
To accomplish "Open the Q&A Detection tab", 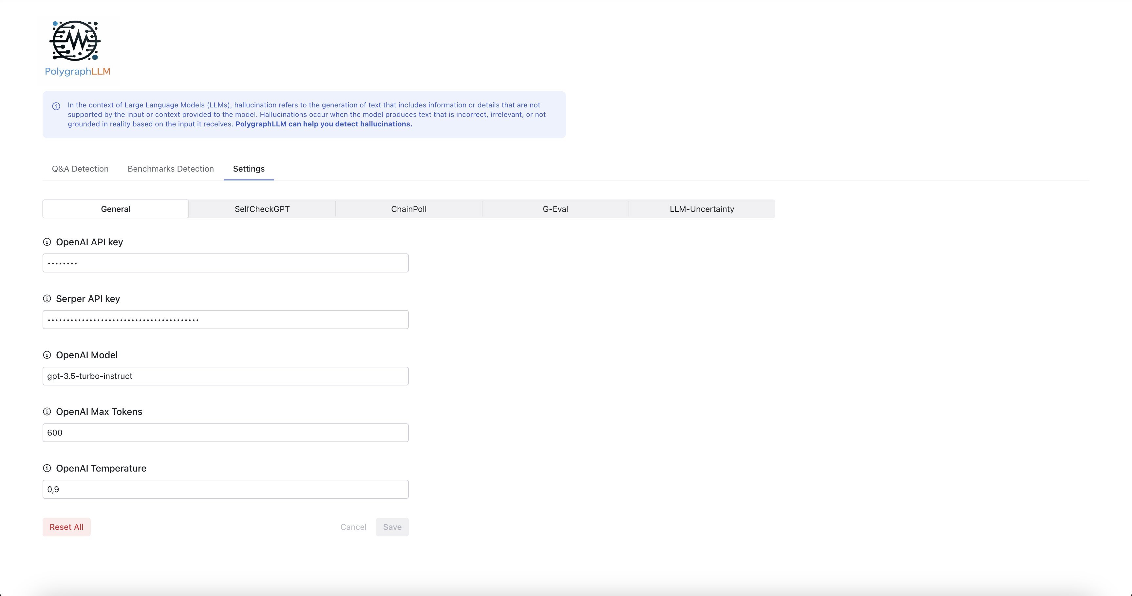I will [x=80, y=169].
